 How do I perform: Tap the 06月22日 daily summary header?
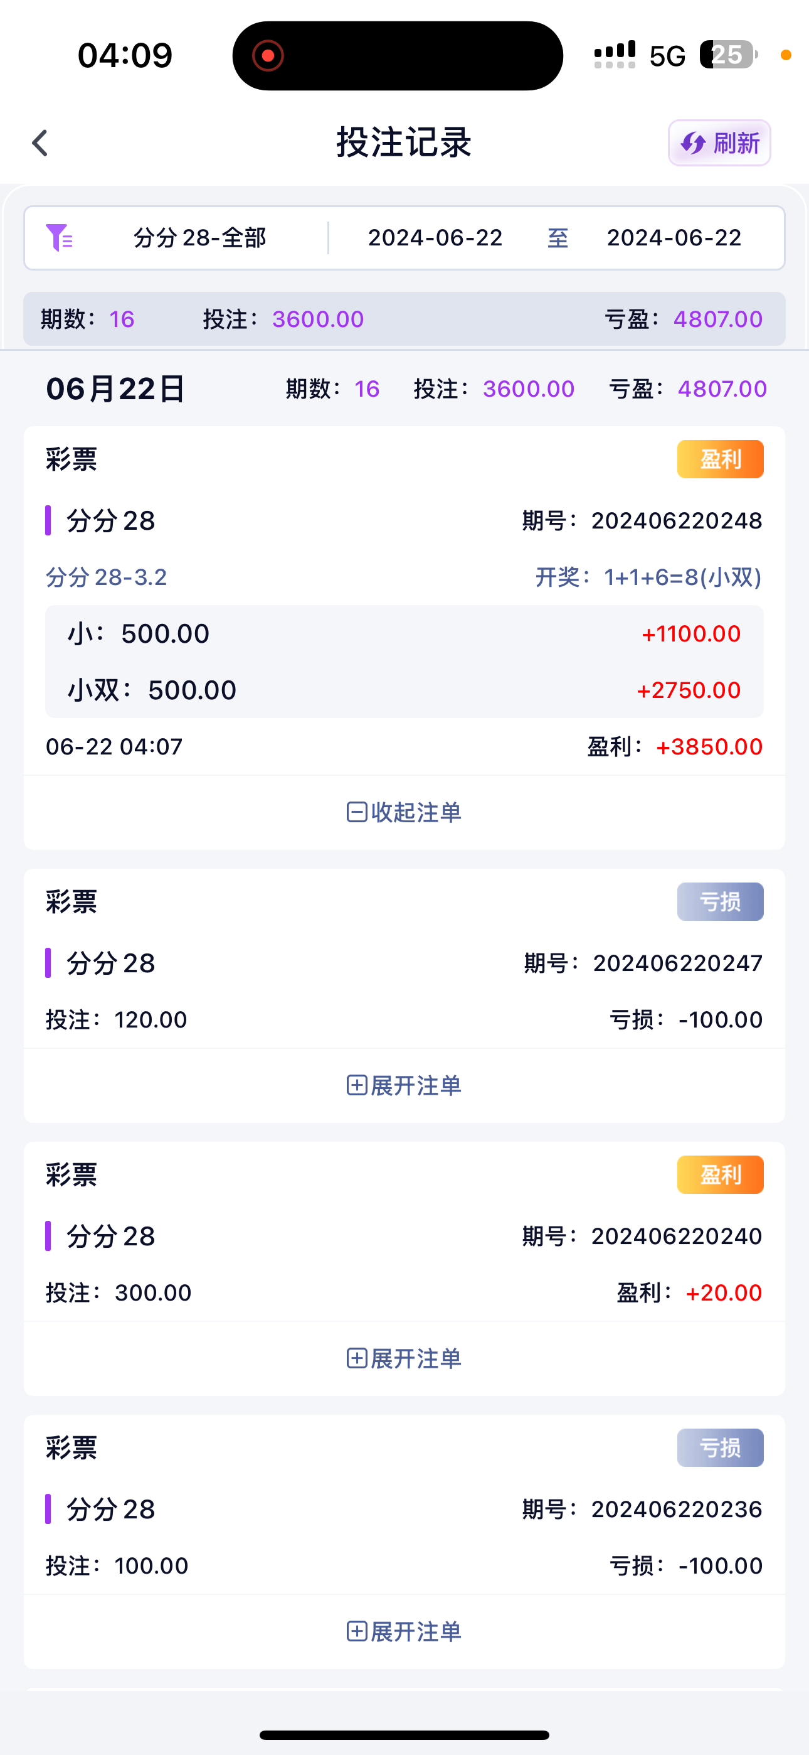116,389
